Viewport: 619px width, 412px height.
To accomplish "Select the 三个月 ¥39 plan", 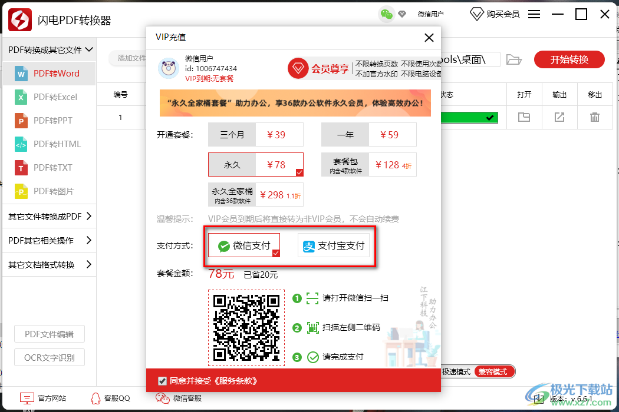I will click(x=256, y=135).
